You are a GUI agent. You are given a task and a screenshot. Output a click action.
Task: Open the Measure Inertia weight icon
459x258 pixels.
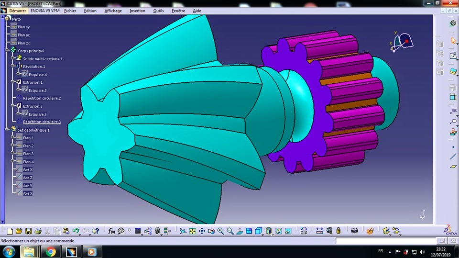(x=339, y=231)
